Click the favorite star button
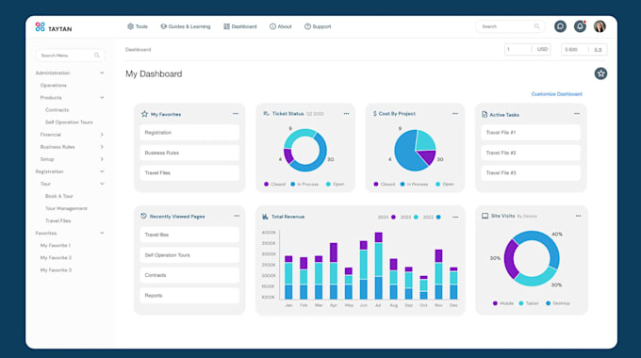The height and width of the screenshot is (358, 641). pos(600,73)
